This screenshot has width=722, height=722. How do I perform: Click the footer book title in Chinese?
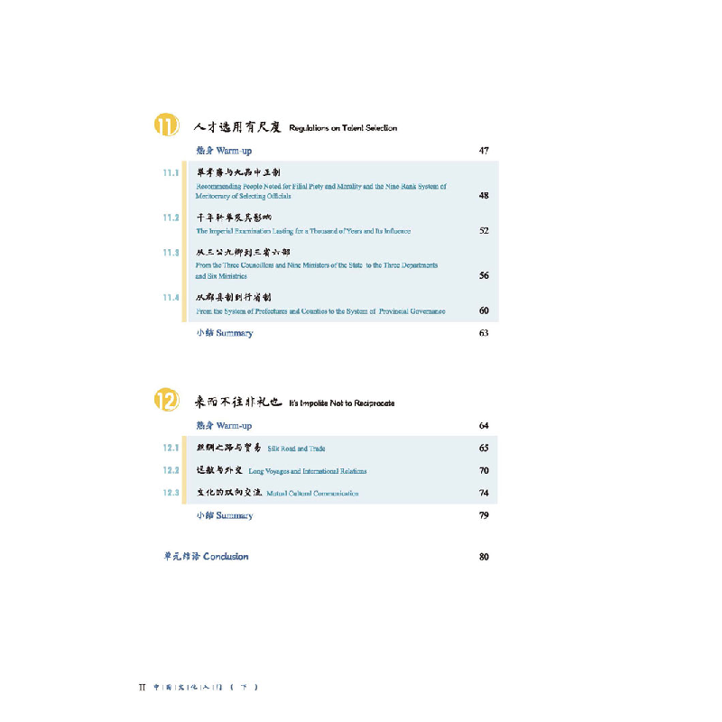206,687
